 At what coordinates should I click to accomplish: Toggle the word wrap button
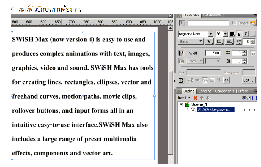(253, 53)
